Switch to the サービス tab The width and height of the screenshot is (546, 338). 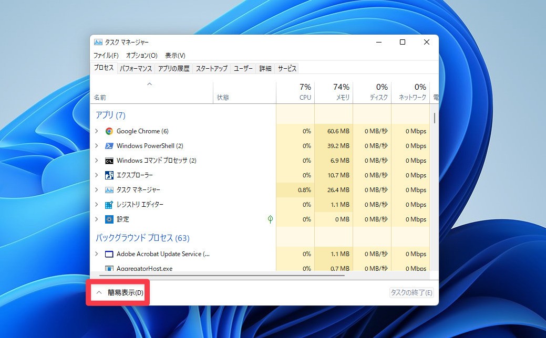click(x=287, y=69)
